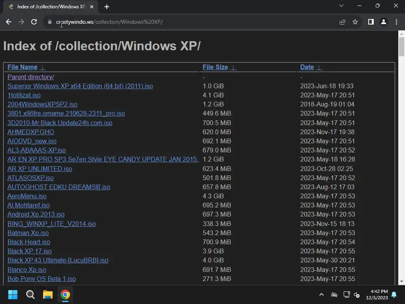Sort by File Size header link

click(x=215, y=67)
